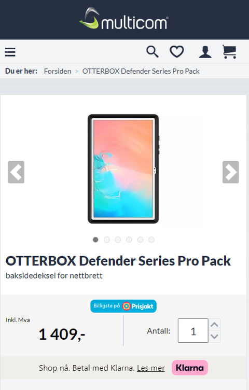Viewport: 249px width, 390px height.
Task: Click the Antall quantity input field
Action: [193, 330]
